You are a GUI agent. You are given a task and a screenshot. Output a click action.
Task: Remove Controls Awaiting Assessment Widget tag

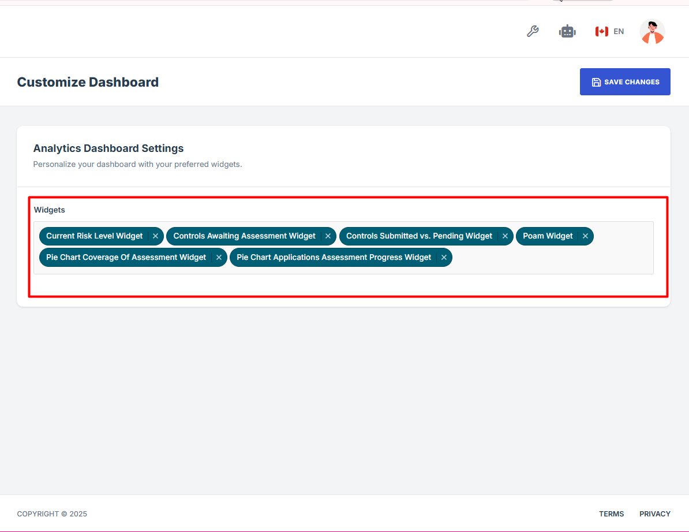point(328,236)
